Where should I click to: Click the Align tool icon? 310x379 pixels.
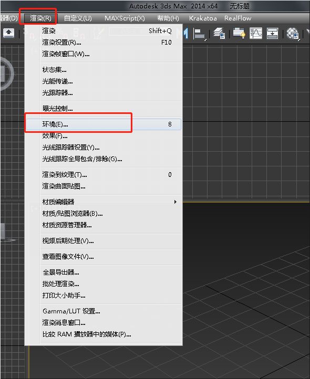pyautogui.click(x=200, y=34)
